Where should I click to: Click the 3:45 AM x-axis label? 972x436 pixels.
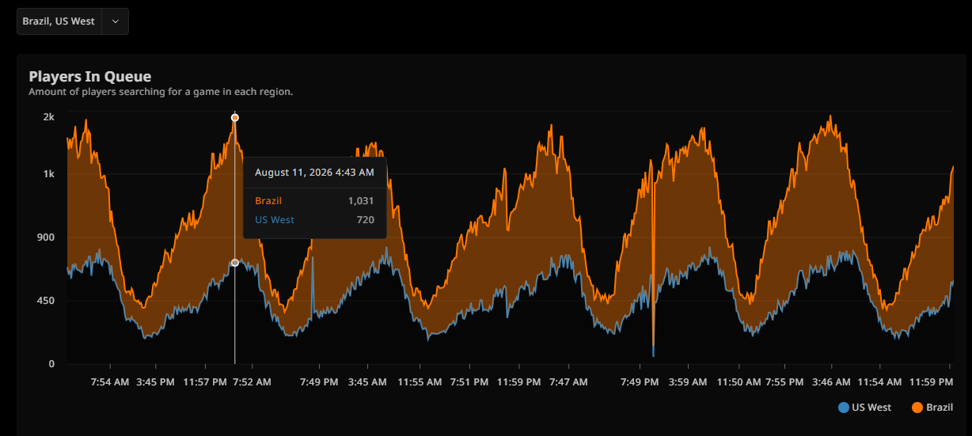(367, 382)
